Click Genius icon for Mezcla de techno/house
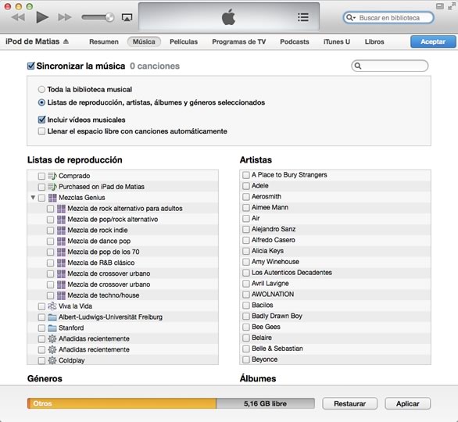The width and height of the screenshot is (458, 422). pos(61,295)
